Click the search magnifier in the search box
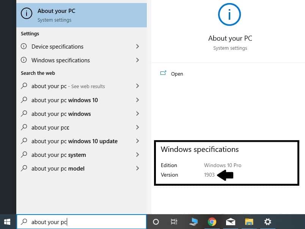 click(x=24, y=222)
